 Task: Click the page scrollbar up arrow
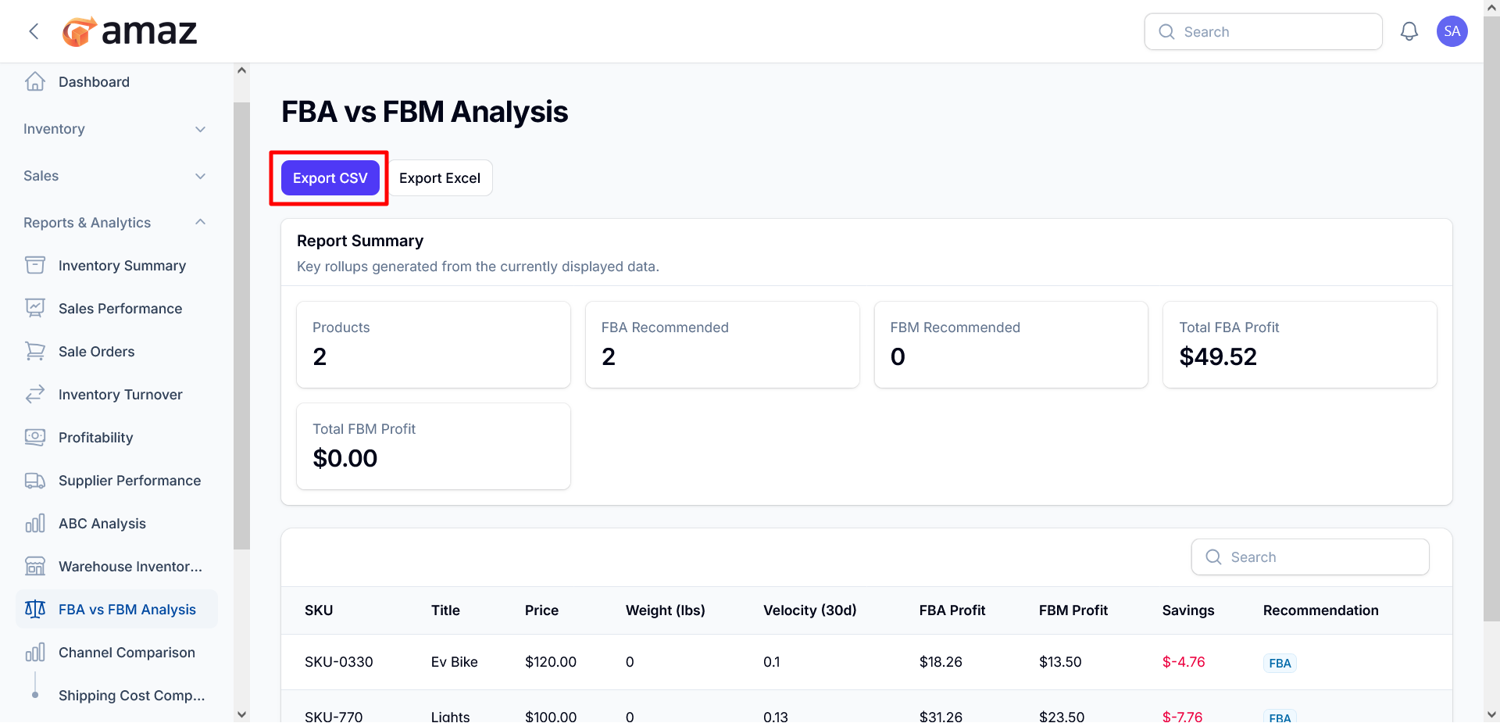(x=1491, y=7)
